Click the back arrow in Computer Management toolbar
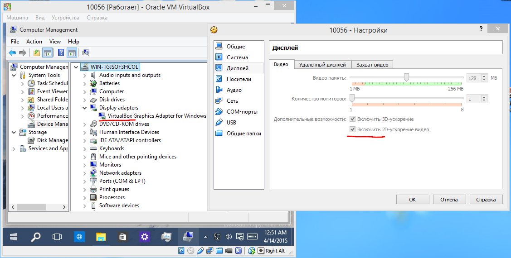This screenshot has width=511, height=258. 12,53
